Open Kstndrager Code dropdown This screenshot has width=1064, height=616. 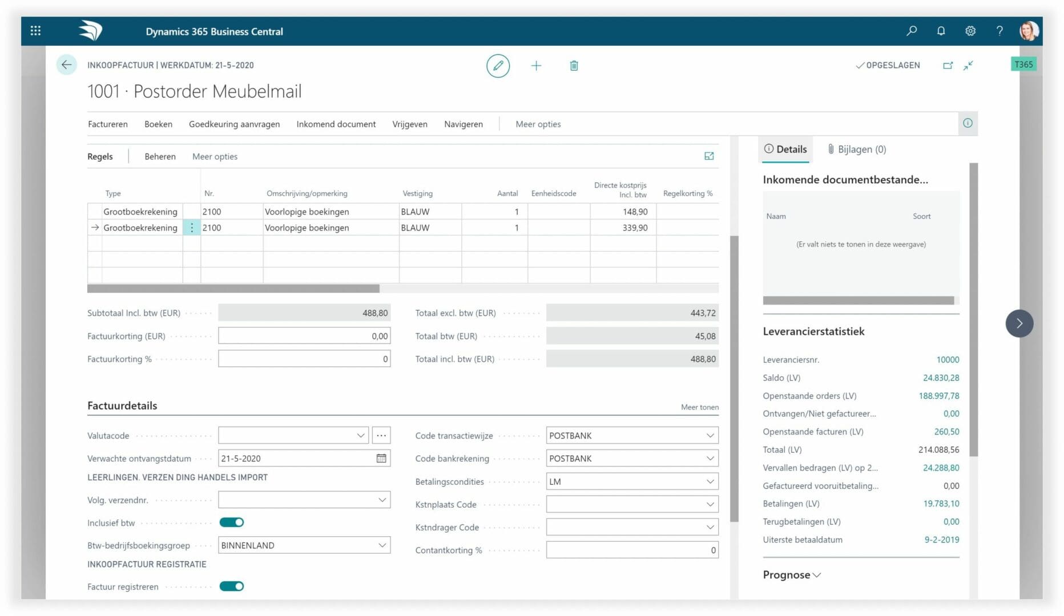[710, 528]
